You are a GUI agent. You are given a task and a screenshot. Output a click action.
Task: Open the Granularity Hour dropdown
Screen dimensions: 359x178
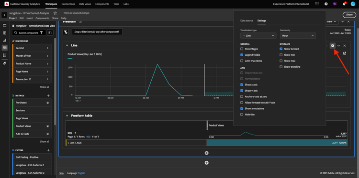(x=298, y=36)
